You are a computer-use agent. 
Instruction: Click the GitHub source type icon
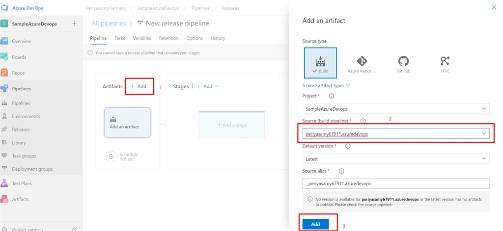pos(403,61)
